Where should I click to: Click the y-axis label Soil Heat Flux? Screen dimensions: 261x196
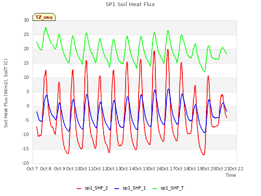pyautogui.click(x=6, y=94)
